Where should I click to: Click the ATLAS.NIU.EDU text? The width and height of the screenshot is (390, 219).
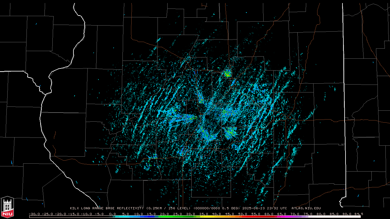(306, 208)
